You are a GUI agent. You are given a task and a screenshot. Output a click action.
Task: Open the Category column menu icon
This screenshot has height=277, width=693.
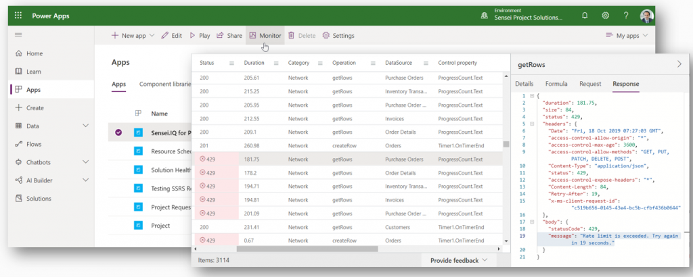[x=320, y=63]
